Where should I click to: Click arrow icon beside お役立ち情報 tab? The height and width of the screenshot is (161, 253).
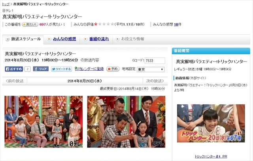point(117,39)
